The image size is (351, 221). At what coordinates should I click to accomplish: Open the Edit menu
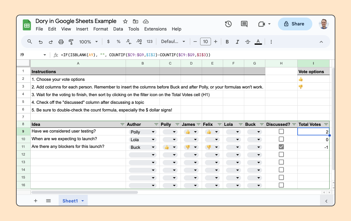point(52,29)
